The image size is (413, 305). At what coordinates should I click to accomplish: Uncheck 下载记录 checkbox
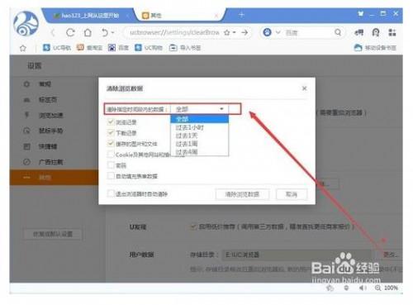pos(111,133)
